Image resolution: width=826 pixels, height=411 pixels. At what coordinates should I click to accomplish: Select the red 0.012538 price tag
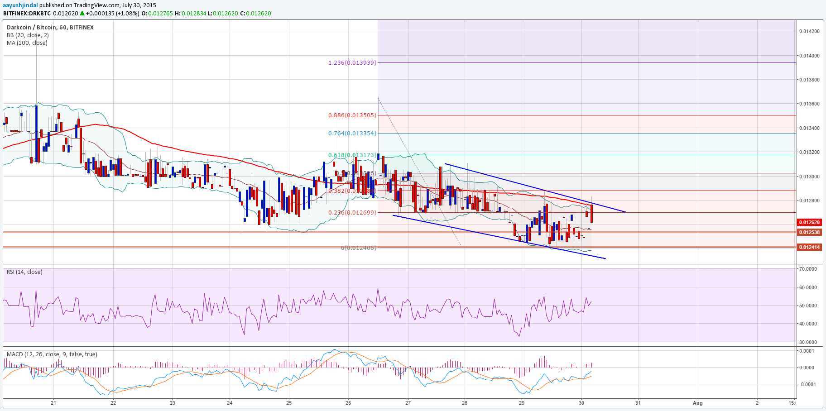coord(809,232)
